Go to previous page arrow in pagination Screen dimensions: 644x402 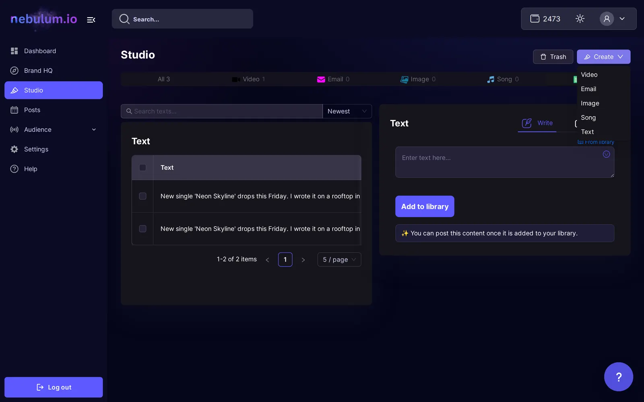(x=267, y=260)
